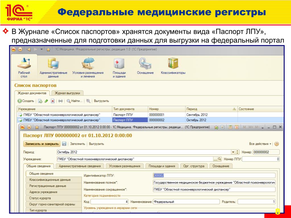Click Наименование сокращенное field
The image size is (291, 218).
214,189
